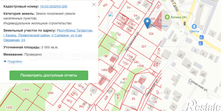Click the Цветы flower shop icon
The image size is (221, 111).
[194, 26]
